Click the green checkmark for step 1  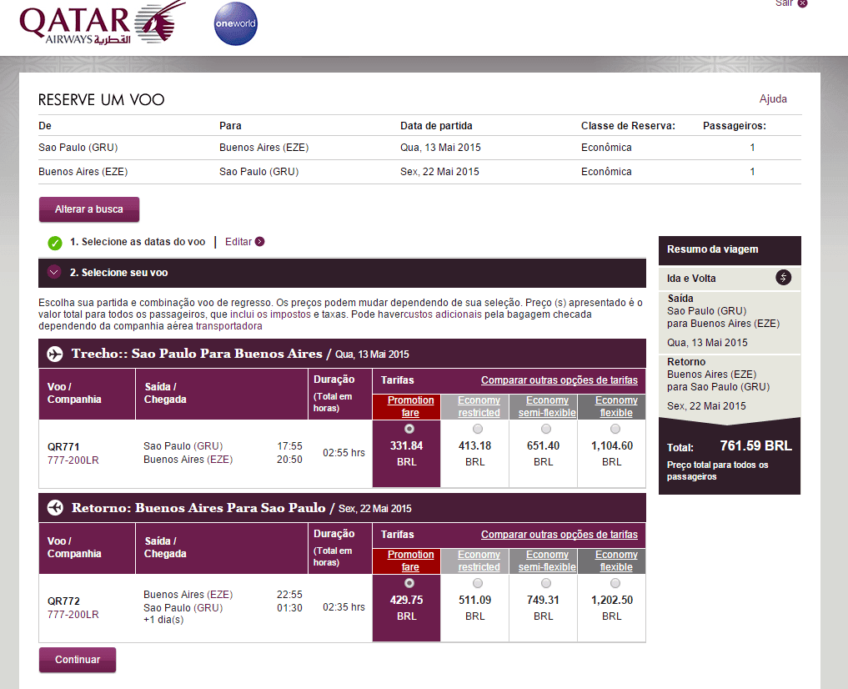coord(55,243)
